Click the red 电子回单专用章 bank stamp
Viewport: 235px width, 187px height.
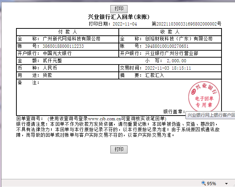[x=204, y=97]
